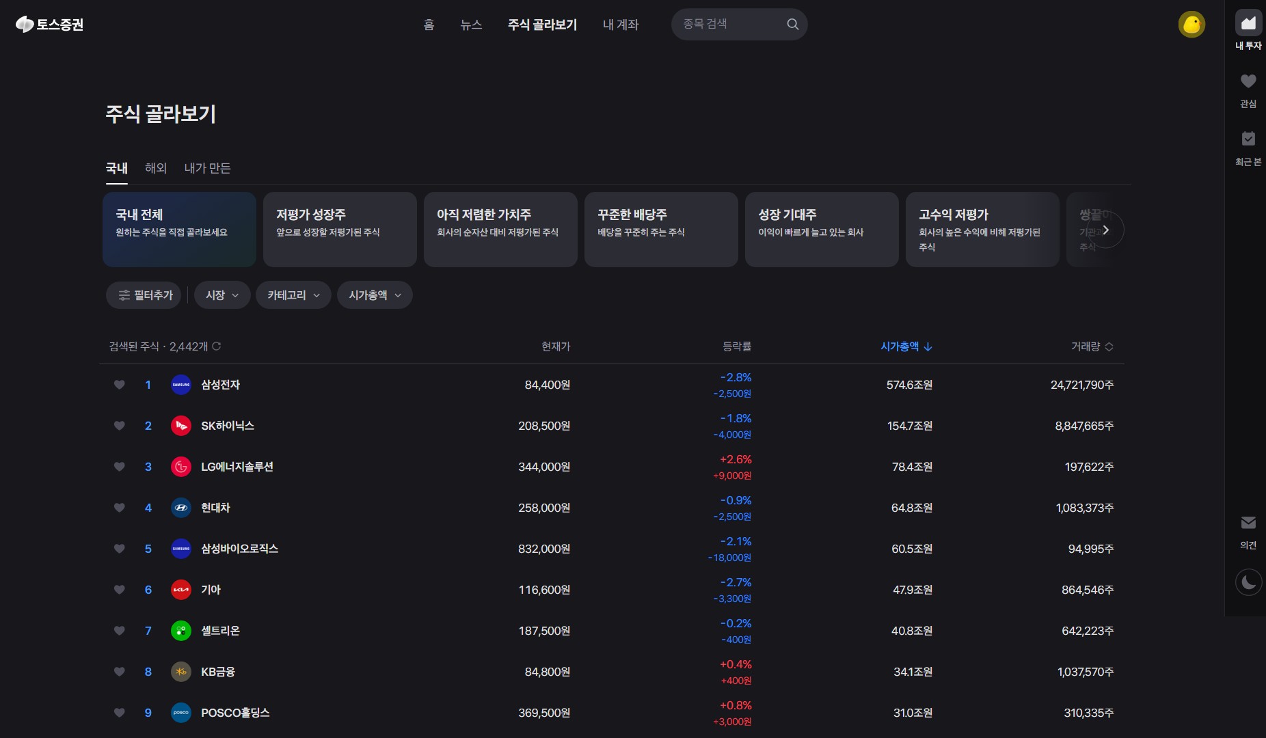Favorite POSCO홀딩스 with heart
The height and width of the screenshot is (738, 1266).
(x=120, y=713)
